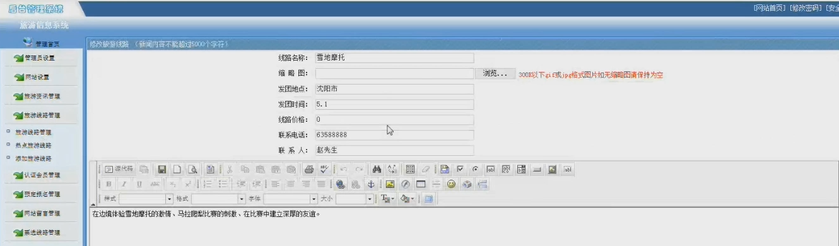Click the Save floppy disk icon

[x=162, y=169]
